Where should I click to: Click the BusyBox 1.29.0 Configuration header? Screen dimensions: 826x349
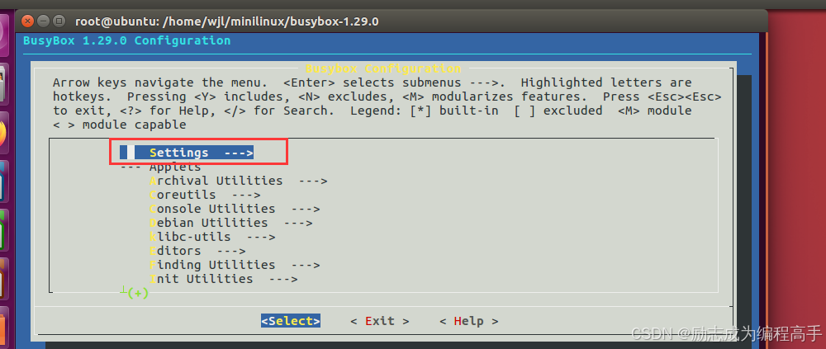pos(127,40)
